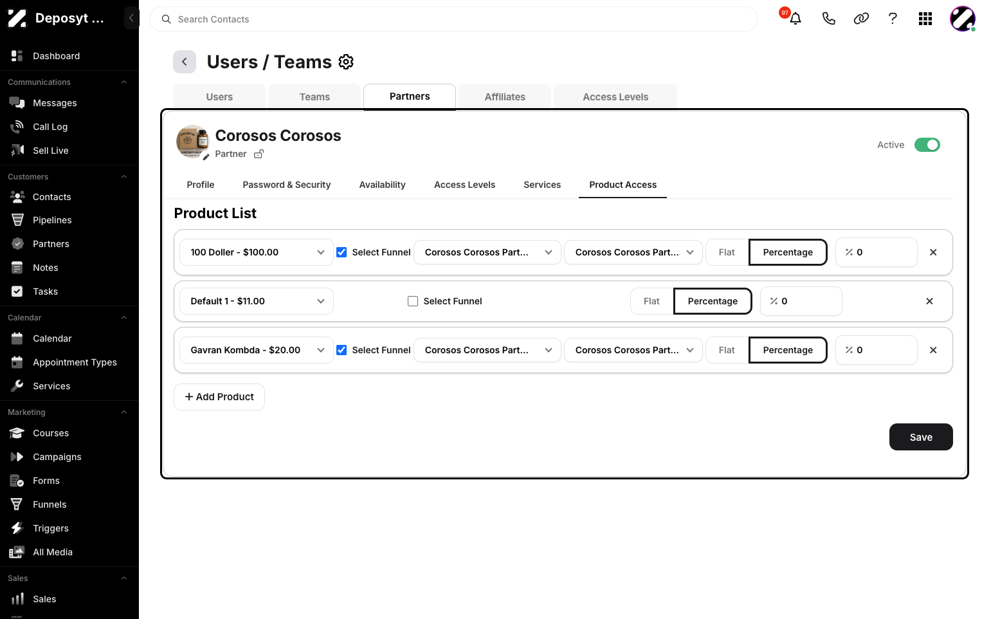Screen dimensions: 991x619
Task: Click the Search Contacts field
Action: click(453, 19)
